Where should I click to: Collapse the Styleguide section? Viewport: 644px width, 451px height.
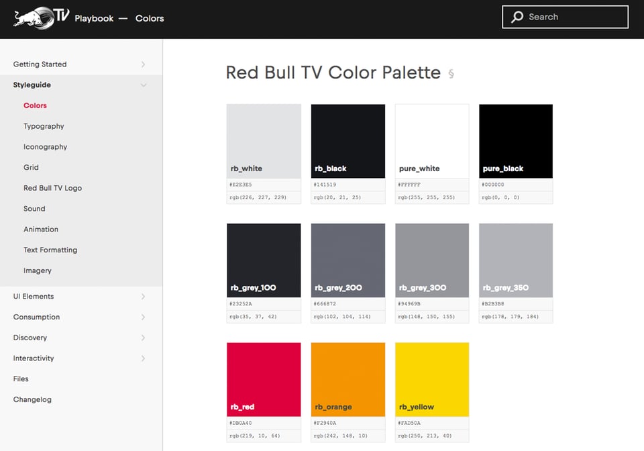143,85
